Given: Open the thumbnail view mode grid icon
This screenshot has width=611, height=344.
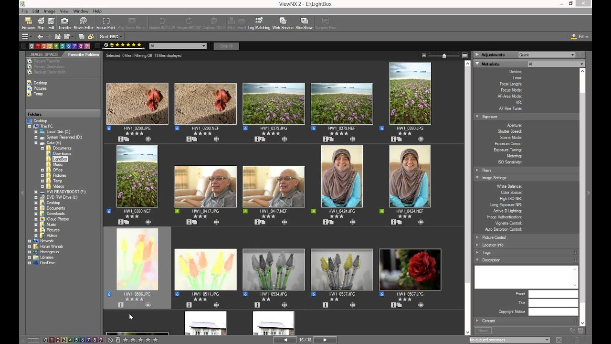Looking at the screenshot, I should pyautogui.click(x=25, y=36).
